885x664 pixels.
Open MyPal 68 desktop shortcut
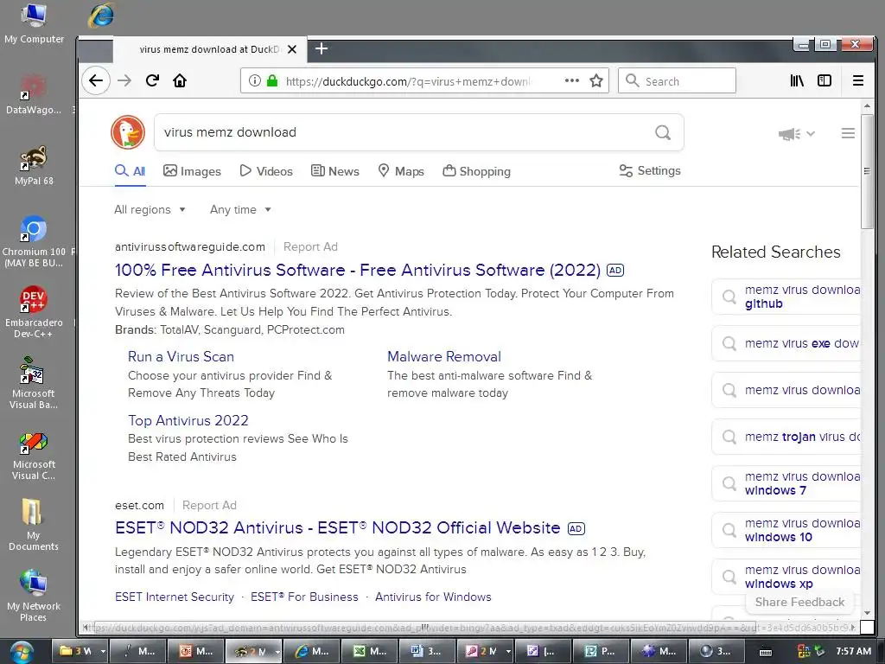coord(34,165)
